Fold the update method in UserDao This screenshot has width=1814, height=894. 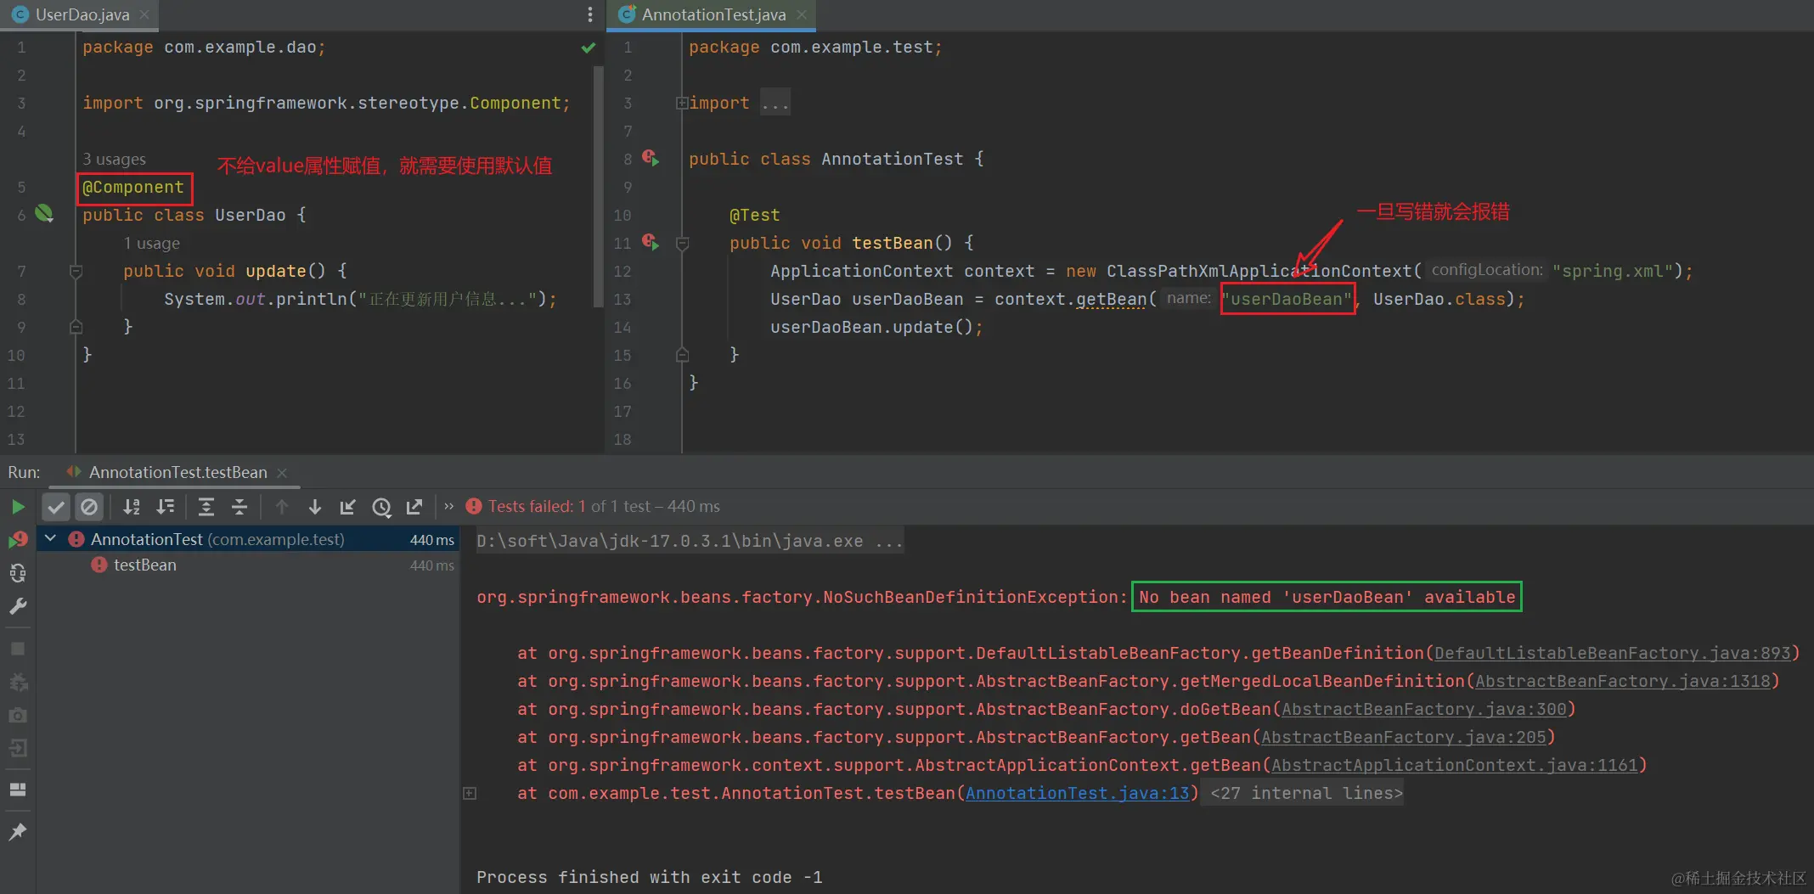coord(76,272)
